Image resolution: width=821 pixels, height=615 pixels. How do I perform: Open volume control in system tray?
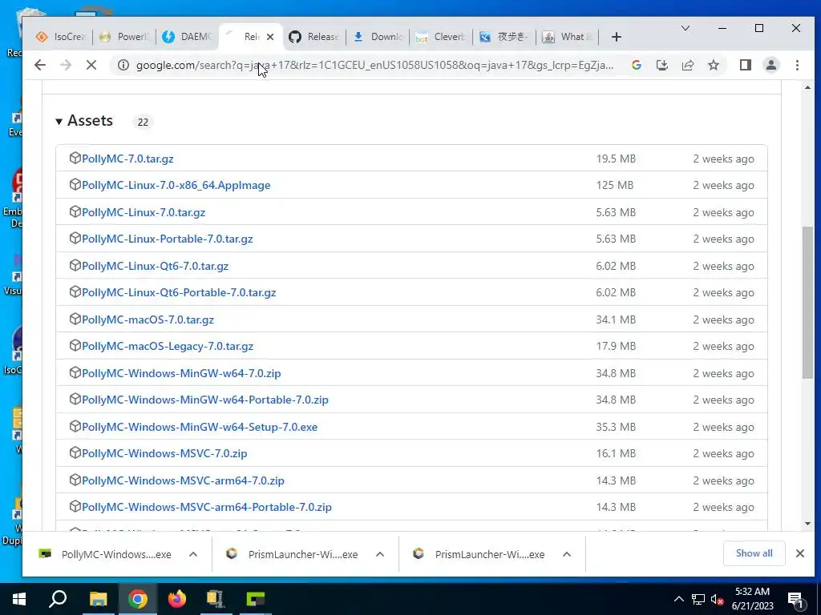pyautogui.click(x=718, y=599)
